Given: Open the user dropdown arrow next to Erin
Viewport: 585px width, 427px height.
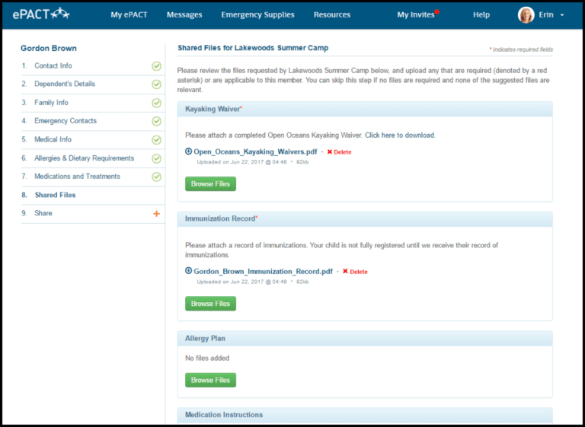Looking at the screenshot, I should click(x=562, y=15).
